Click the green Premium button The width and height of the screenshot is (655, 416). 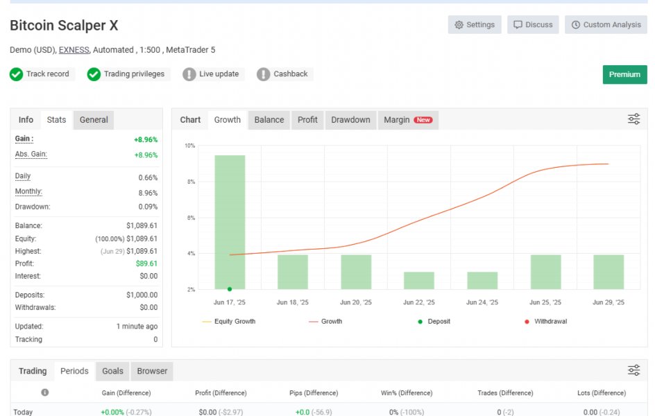click(x=624, y=74)
